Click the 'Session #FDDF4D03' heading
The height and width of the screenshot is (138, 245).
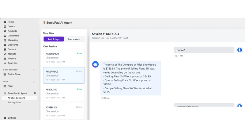(105, 34)
